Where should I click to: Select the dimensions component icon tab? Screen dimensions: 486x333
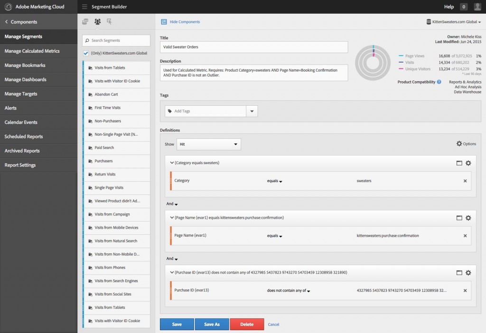click(85, 21)
